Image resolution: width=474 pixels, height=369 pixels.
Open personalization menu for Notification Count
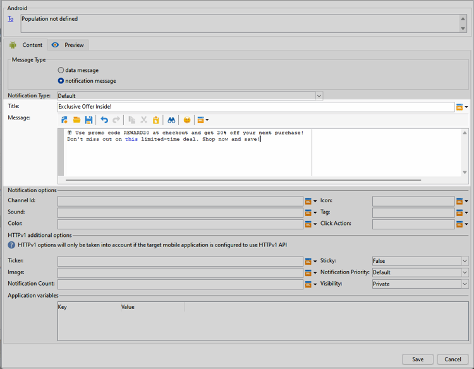pyautogui.click(x=311, y=284)
